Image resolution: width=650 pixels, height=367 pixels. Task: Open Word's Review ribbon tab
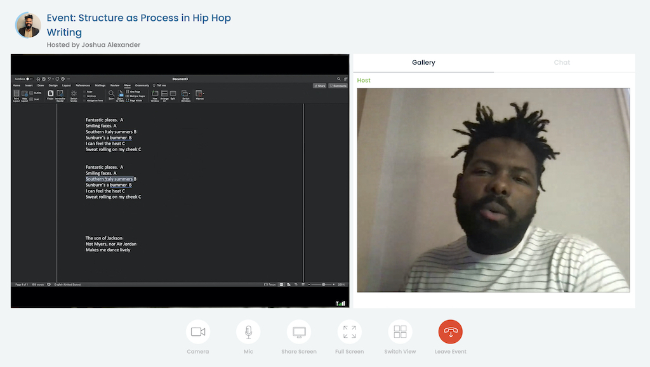(115, 86)
